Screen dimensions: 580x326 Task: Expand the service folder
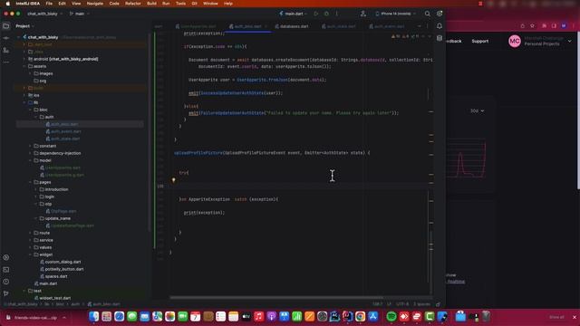tap(30, 240)
